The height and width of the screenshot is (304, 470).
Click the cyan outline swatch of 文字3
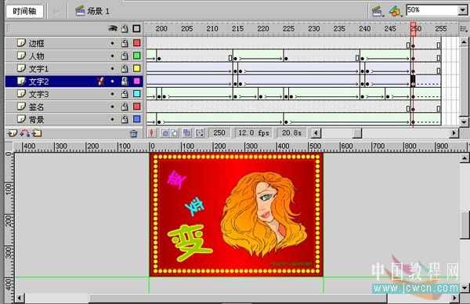[136, 94]
